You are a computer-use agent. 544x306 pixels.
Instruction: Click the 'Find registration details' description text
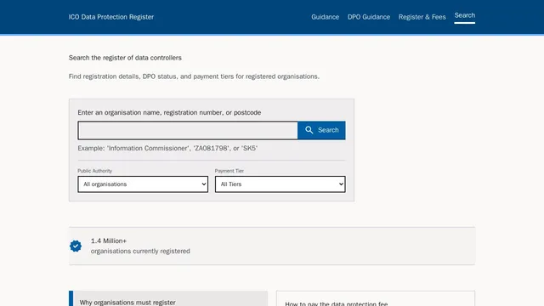(x=194, y=76)
